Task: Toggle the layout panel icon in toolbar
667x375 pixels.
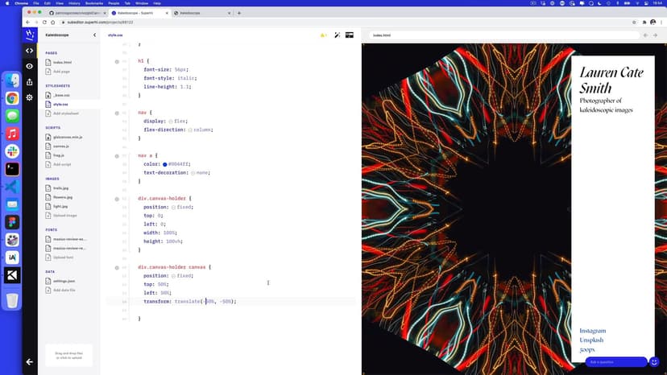Action: 351,35
